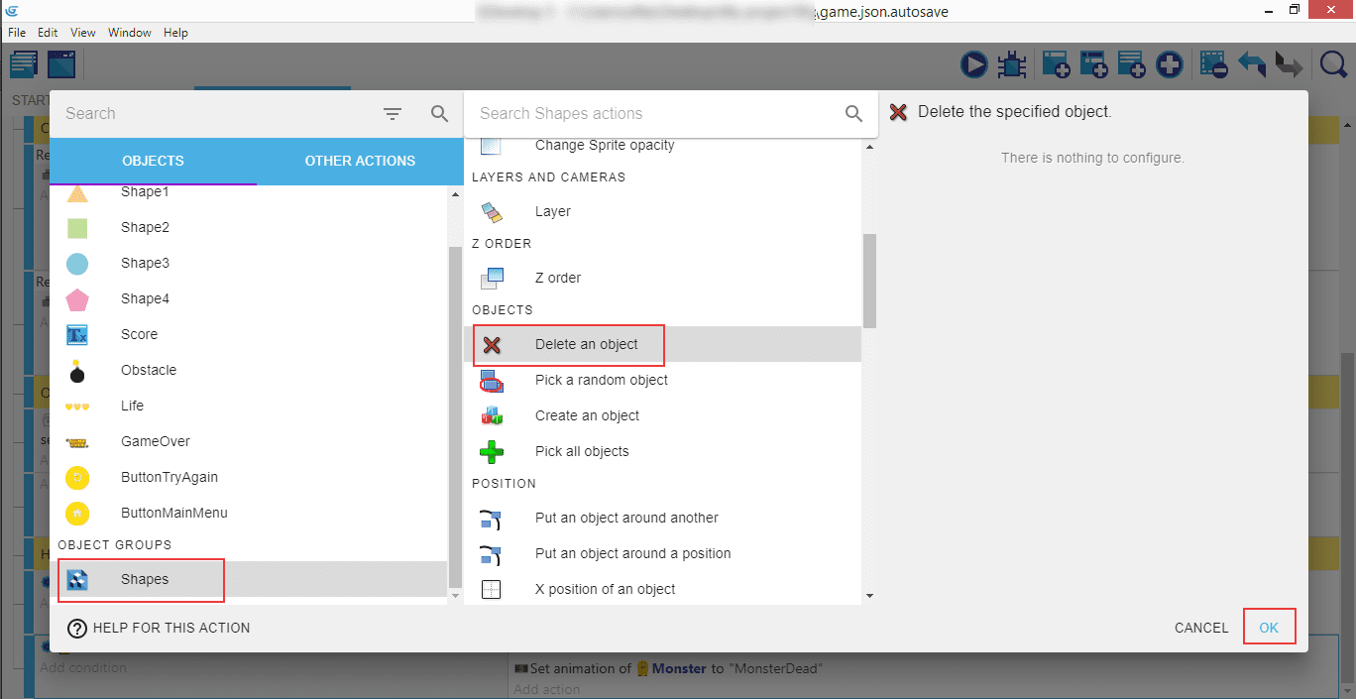The image size is (1356, 699).
Task: Open the Window menu
Action: click(130, 33)
